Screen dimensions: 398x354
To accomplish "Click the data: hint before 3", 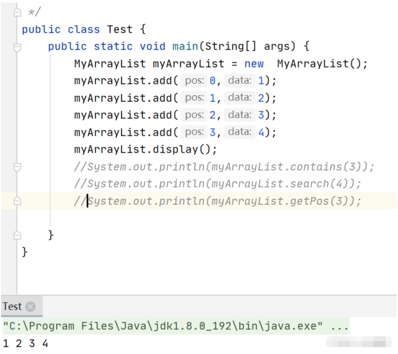I will point(240,115).
